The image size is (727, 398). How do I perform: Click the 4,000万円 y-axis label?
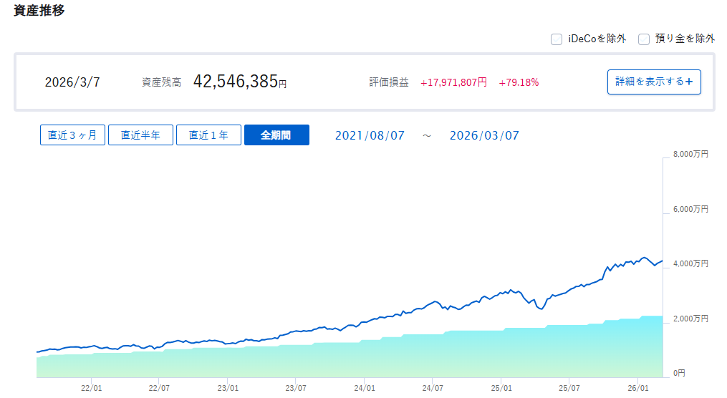coord(690,264)
